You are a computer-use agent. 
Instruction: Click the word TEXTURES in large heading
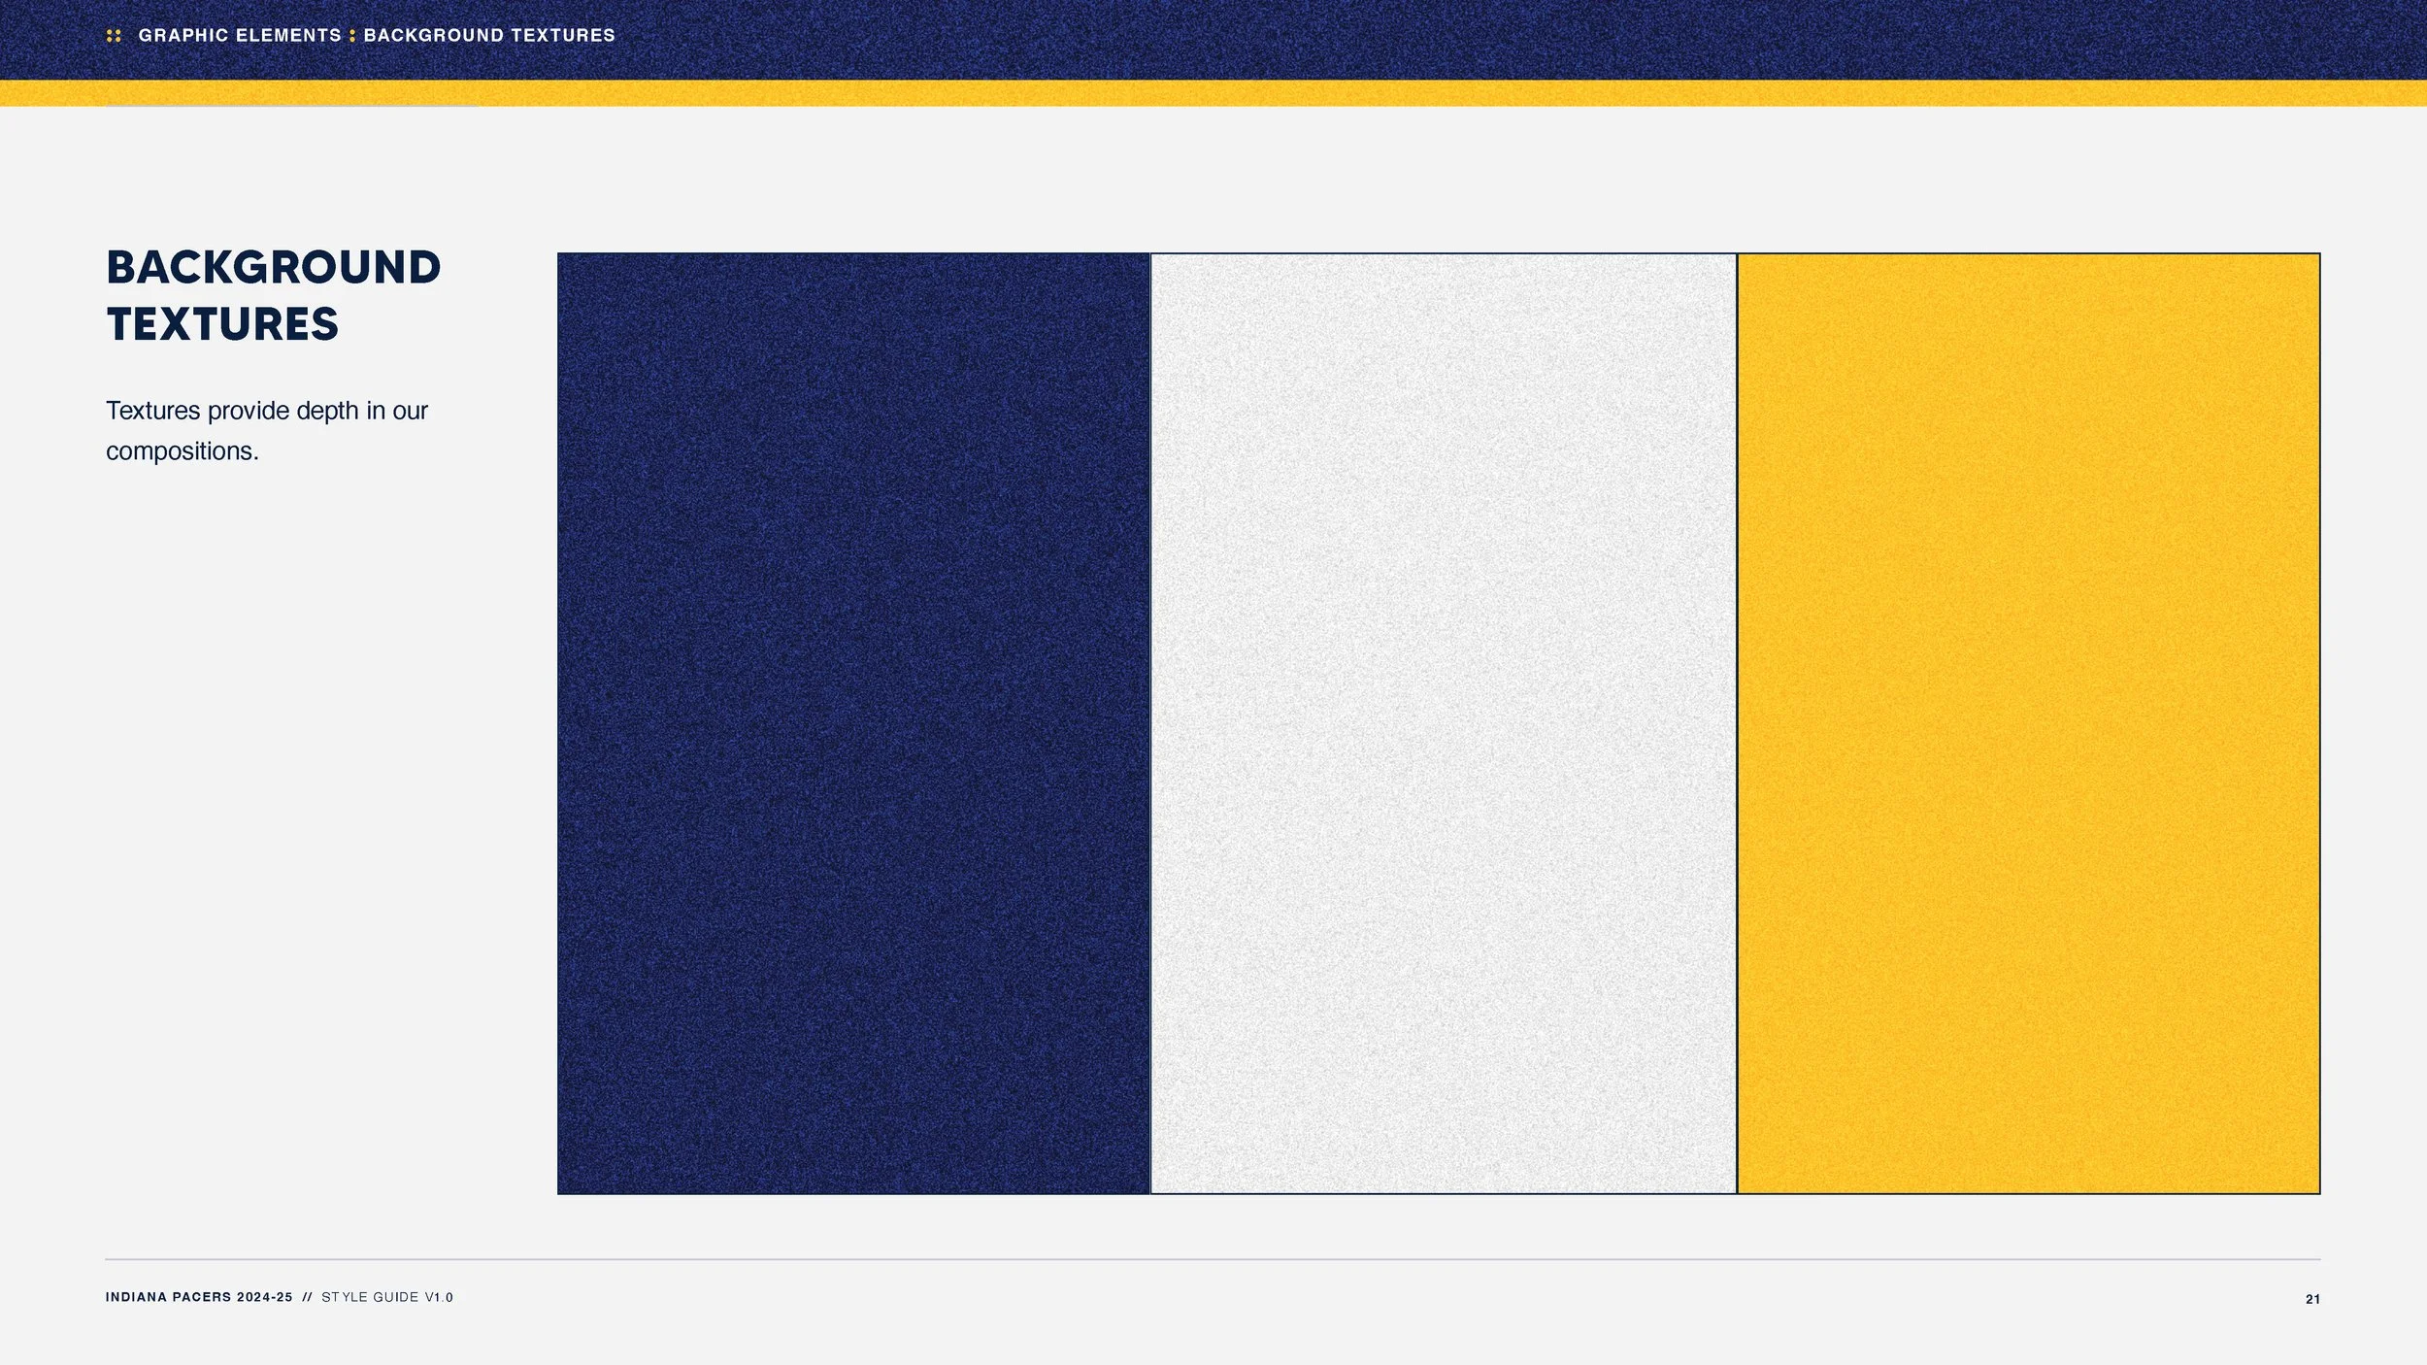click(x=222, y=324)
